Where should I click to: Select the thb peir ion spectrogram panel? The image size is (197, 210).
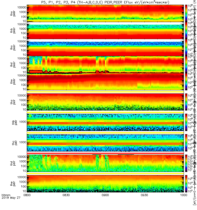pos(105,122)
